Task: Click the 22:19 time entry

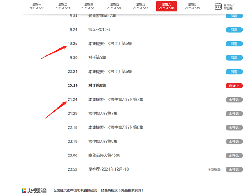Action: coord(72,142)
